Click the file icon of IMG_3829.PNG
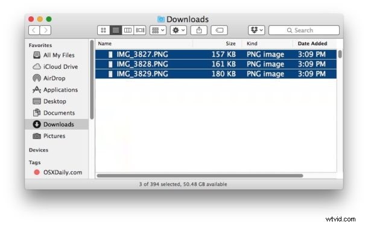The height and width of the screenshot is (225, 368). (x=110, y=74)
